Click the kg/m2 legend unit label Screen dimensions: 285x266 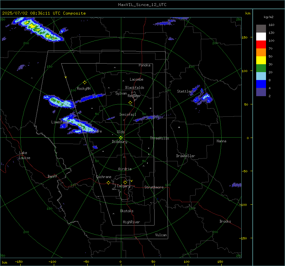[x=269, y=17]
